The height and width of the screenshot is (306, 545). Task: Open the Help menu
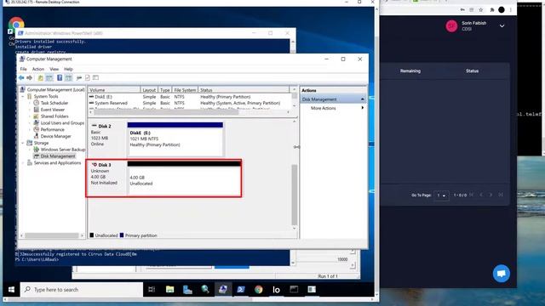tap(68, 69)
